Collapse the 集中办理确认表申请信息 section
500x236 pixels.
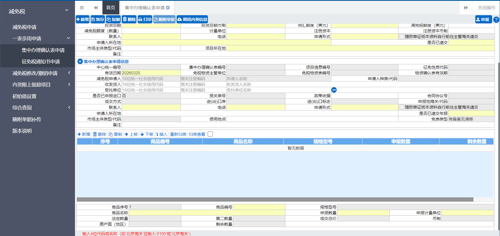[80, 61]
